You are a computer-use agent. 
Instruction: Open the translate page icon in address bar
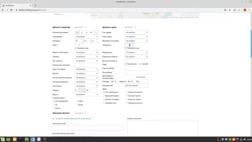coord(225,10)
